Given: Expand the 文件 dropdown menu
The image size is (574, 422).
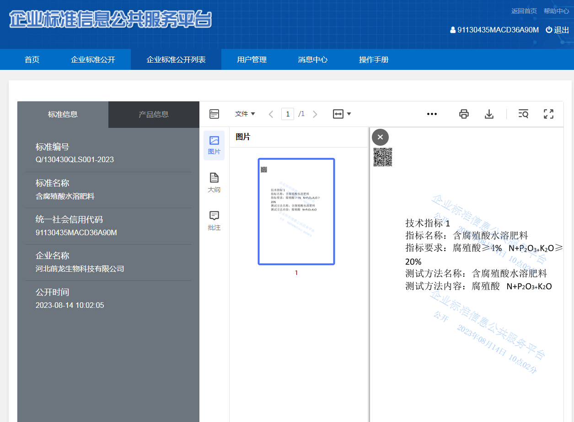Looking at the screenshot, I should coord(245,114).
